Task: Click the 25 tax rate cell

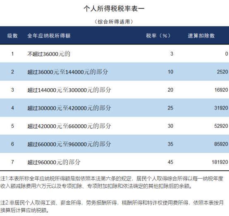Action: 170,108
